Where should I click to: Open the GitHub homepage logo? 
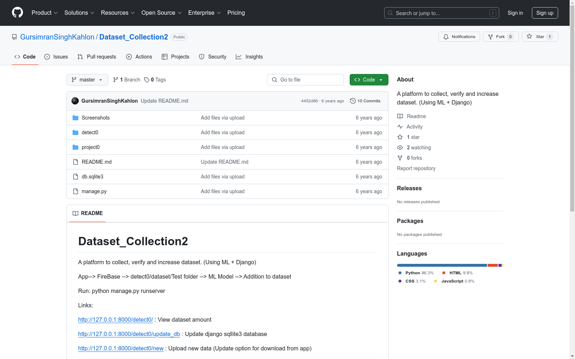click(x=17, y=13)
